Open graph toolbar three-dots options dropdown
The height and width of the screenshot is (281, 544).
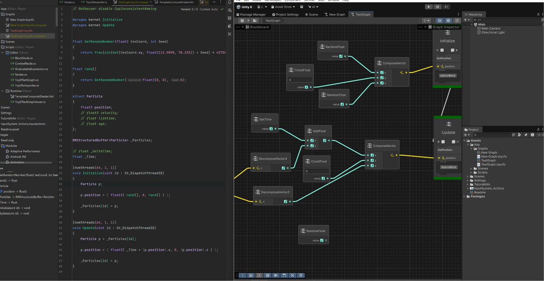point(426,20)
